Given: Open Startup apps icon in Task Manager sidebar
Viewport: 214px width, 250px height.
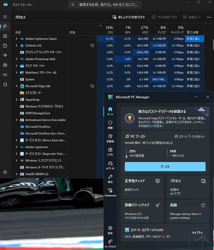Looking at the screenshot, I should 5,56.
